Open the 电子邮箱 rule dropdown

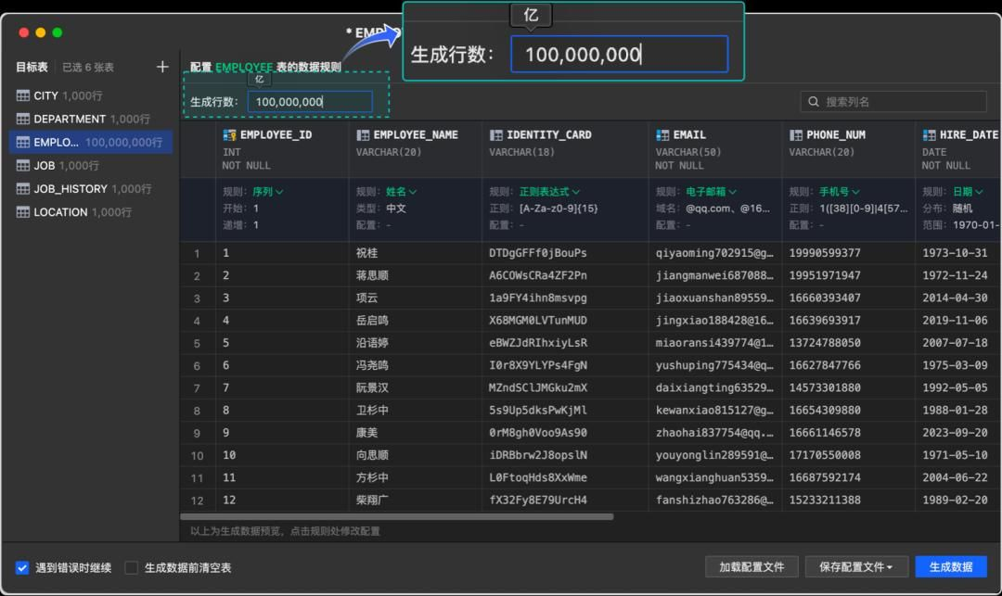[x=712, y=192]
